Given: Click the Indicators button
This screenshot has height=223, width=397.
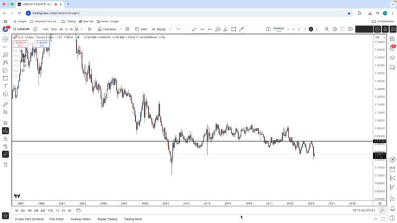Looking at the screenshot, I should (x=107, y=29).
